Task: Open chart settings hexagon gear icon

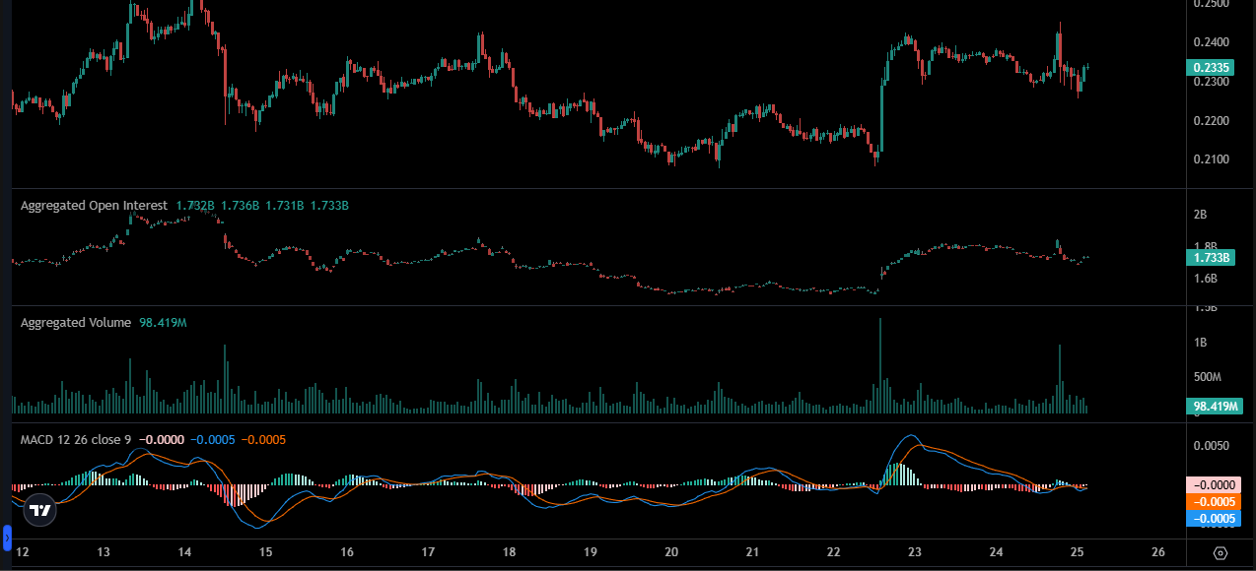Action: pyautogui.click(x=1221, y=552)
